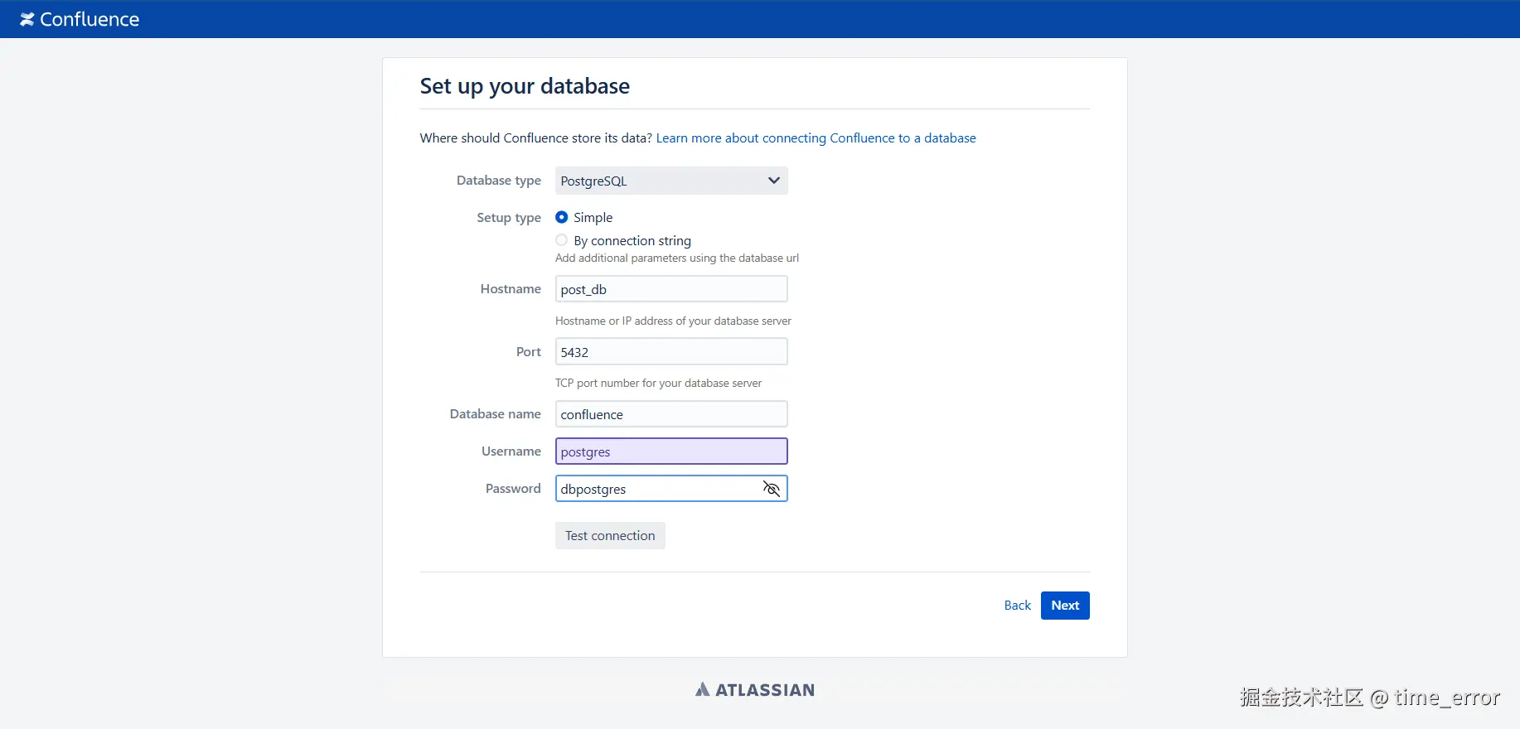1520x729 pixels.
Task: Click the 'TCP port number' help text
Action: (x=658, y=384)
